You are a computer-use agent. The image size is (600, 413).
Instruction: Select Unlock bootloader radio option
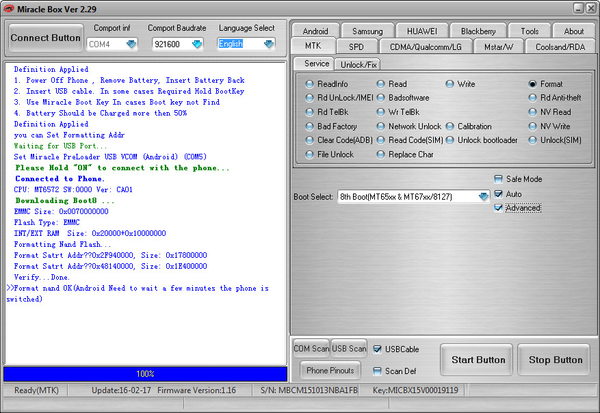click(x=449, y=140)
